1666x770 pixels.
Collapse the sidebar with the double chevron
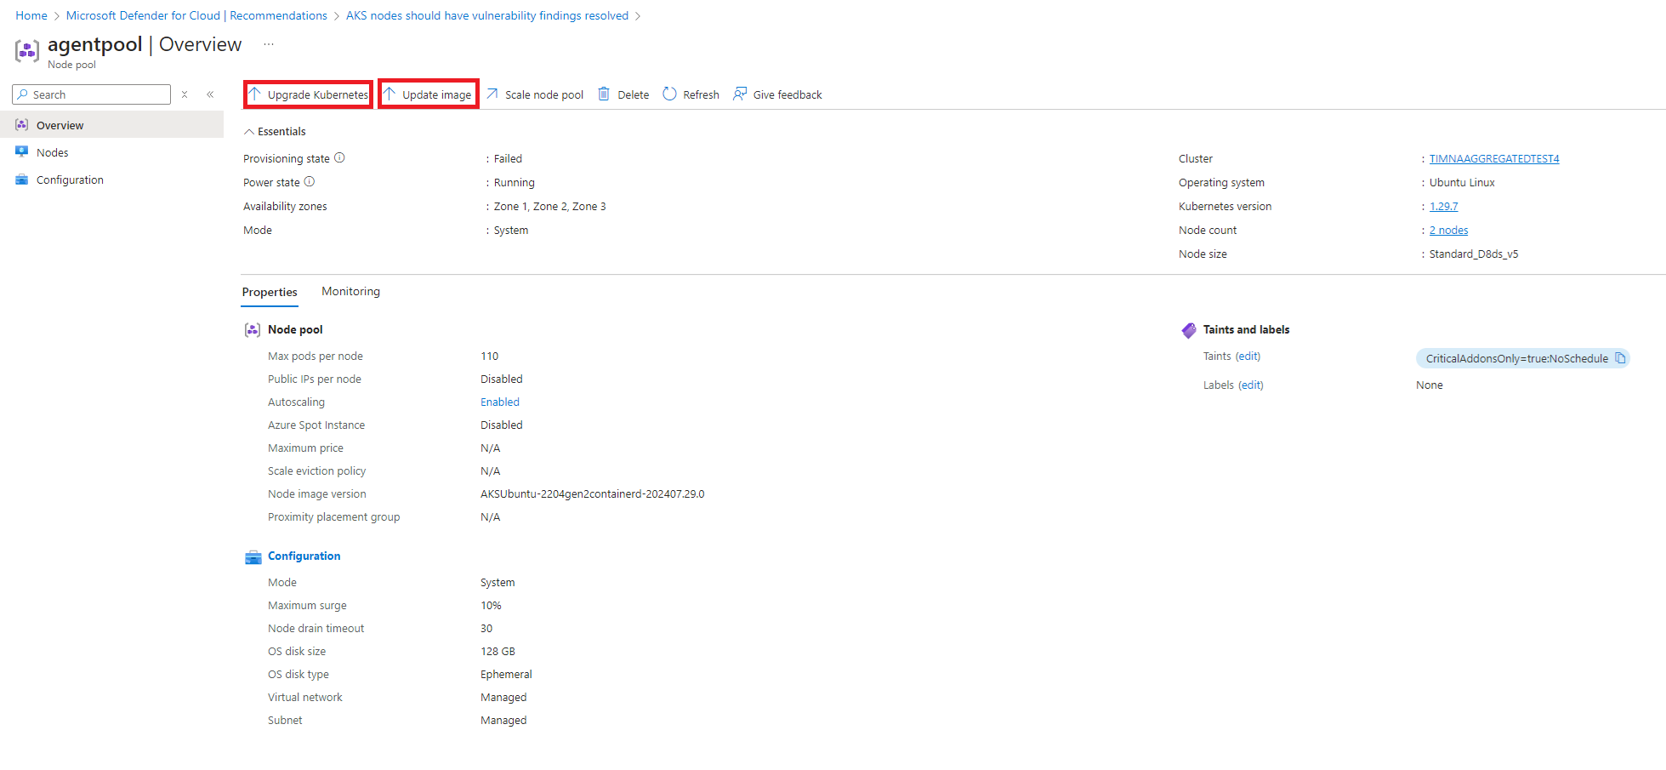point(210,94)
